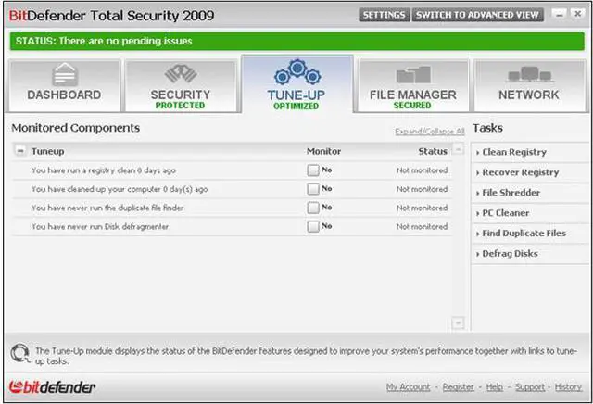593x404 pixels.
Task: Click the Tune-Up gears icon
Action: point(296,72)
